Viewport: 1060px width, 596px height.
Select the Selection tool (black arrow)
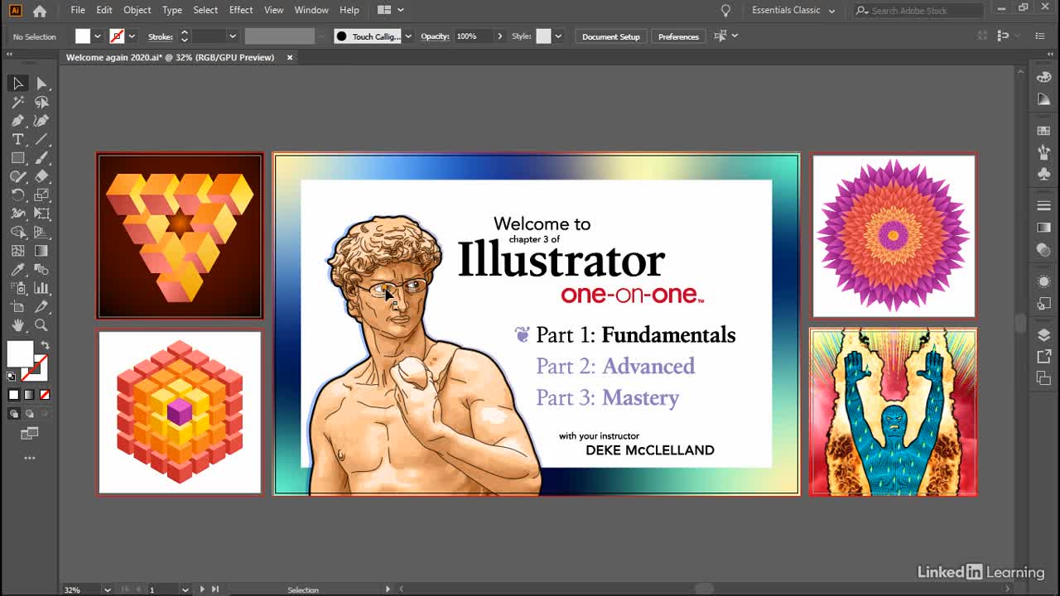click(17, 84)
